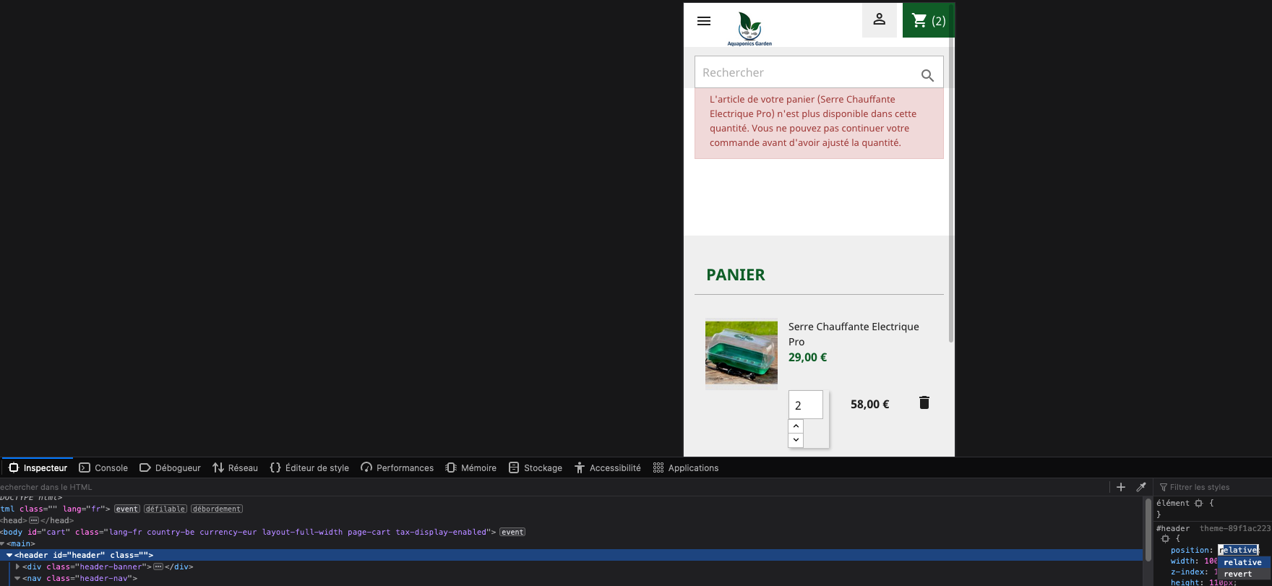Click the Rechercher dans le HTML field
The width and height of the screenshot is (1272, 586).
click(553, 487)
